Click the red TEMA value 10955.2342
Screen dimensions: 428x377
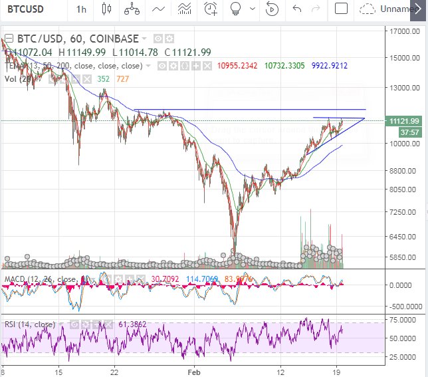point(237,66)
